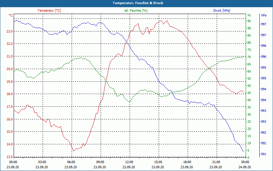Click the "23,0" temperature axis tick

[10, 31]
